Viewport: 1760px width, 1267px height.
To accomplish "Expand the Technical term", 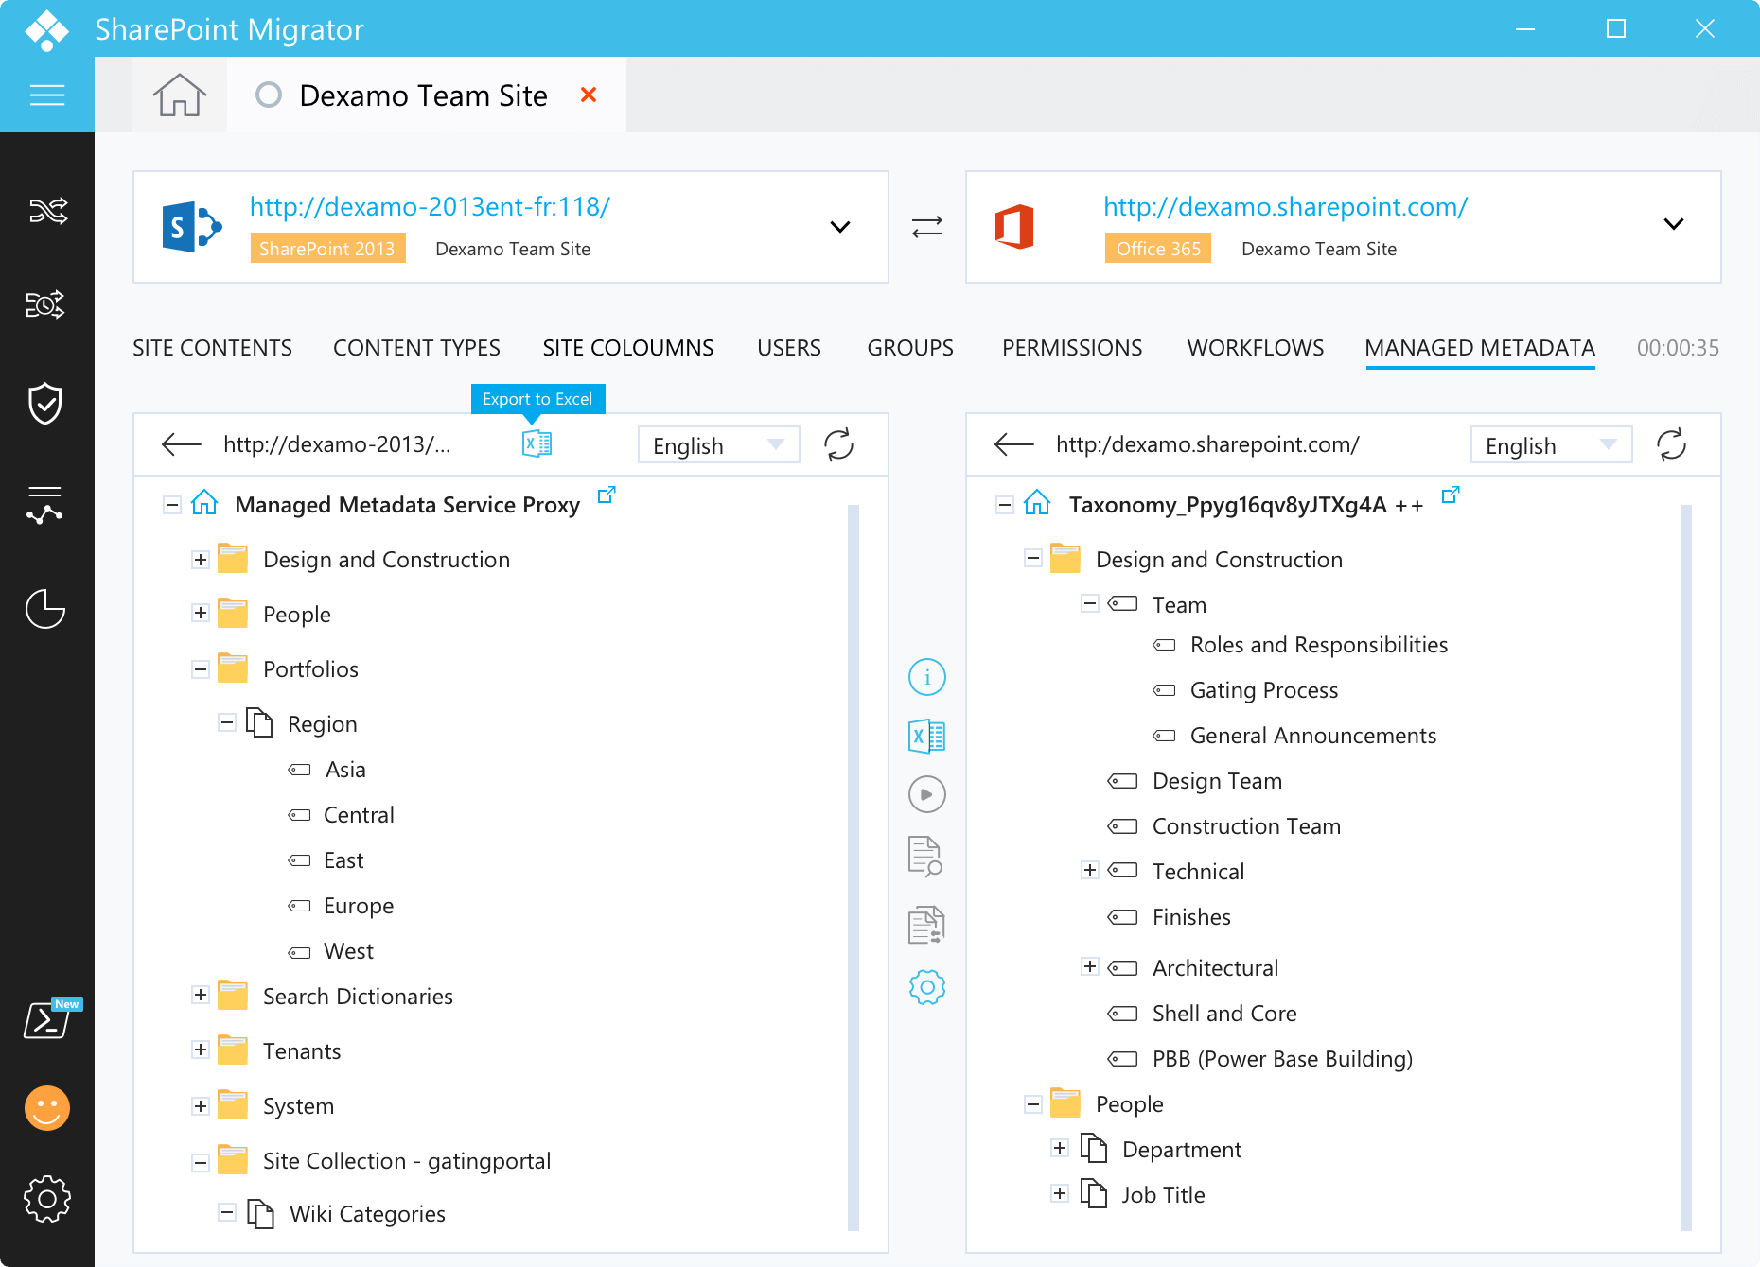I will tap(1090, 870).
